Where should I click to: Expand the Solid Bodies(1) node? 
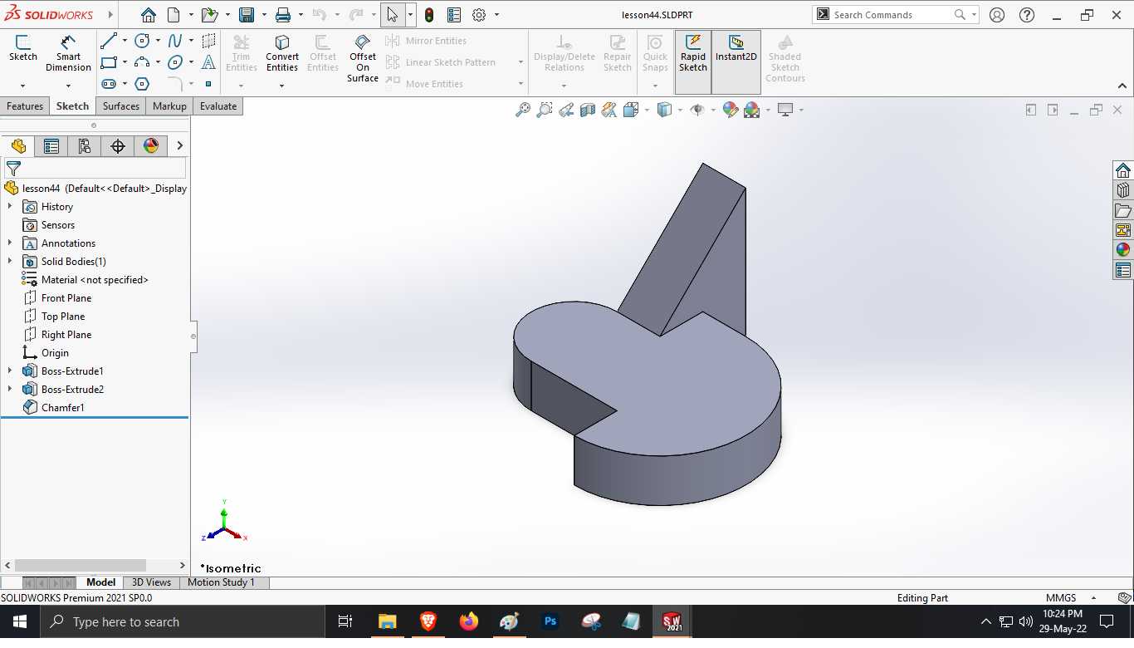coord(10,261)
